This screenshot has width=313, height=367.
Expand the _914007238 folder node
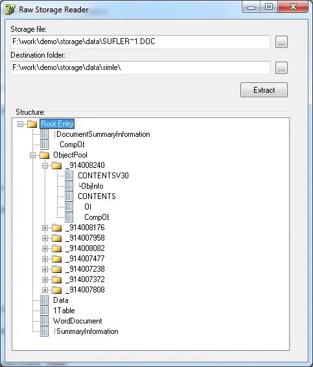tap(45, 269)
